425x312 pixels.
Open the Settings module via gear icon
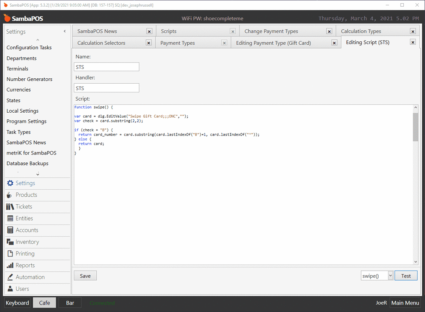tap(10, 183)
